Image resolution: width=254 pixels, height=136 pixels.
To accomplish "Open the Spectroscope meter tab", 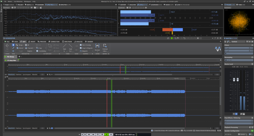I will pyautogui.click(x=65, y=5).
